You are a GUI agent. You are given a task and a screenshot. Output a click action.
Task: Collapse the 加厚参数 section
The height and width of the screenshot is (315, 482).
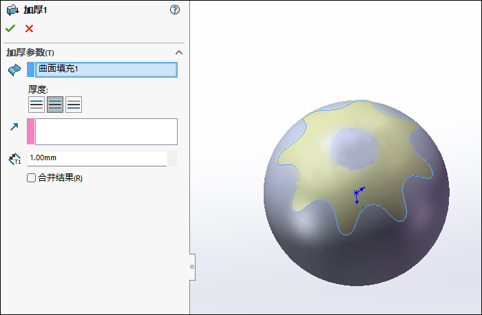pyautogui.click(x=179, y=53)
